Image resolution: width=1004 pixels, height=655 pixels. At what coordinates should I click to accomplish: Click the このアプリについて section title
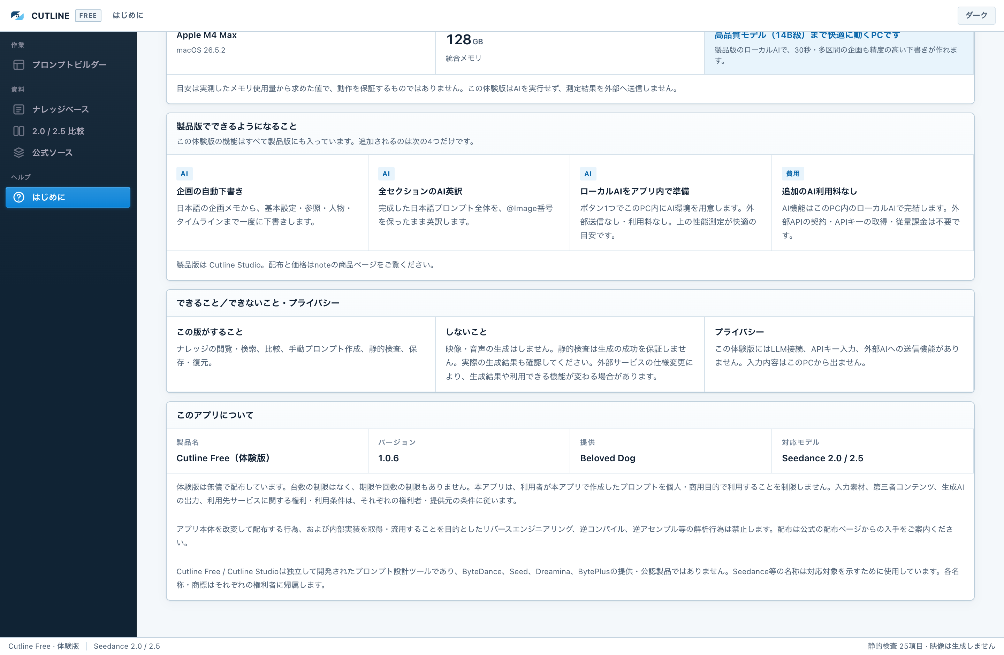pos(215,415)
